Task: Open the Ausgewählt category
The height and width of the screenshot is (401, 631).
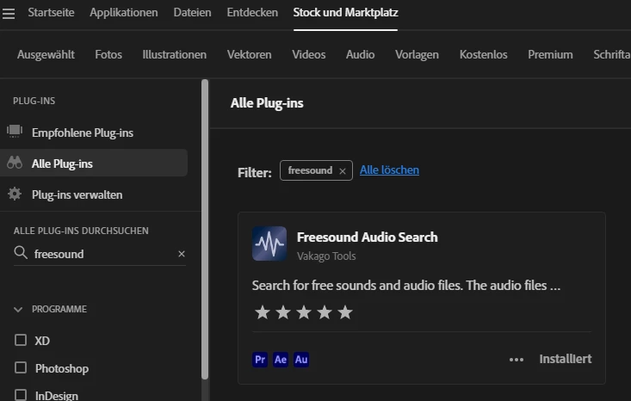Action: [x=46, y=54]
